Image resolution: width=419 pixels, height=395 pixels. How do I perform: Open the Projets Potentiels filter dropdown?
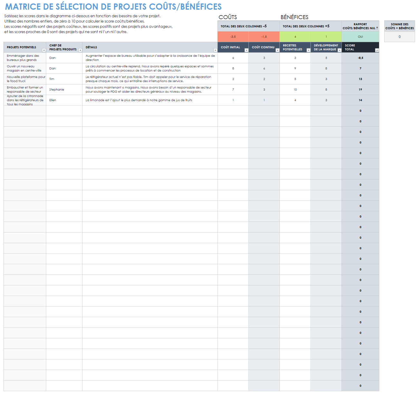44,50
